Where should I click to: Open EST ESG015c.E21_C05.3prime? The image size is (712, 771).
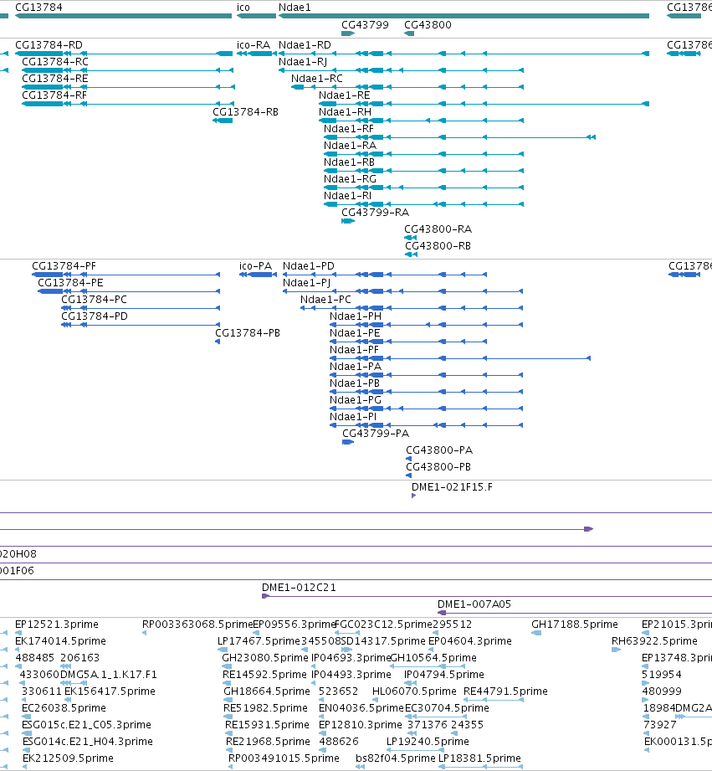point(86,724)
